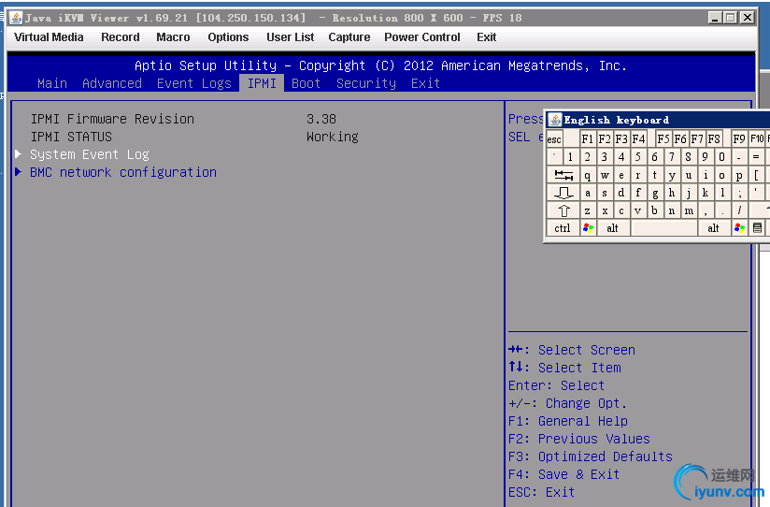Click the number 5 key on virtual keyboard
The height and width of the screenshot is (507, 770).
point(638,157)
